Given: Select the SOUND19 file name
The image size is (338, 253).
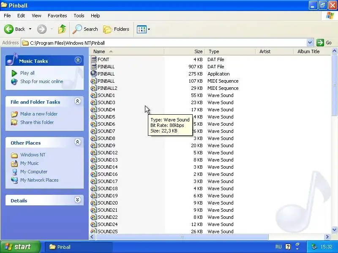Looking at the screenshot, I should coord(108,196).
